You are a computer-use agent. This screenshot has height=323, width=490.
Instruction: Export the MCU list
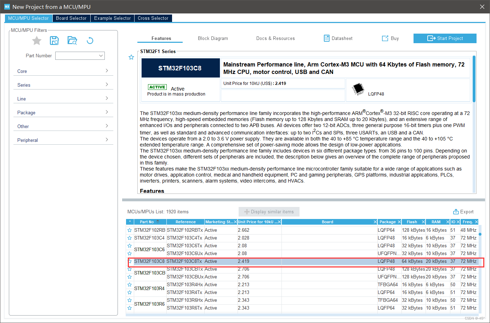(x=463, y=212)
